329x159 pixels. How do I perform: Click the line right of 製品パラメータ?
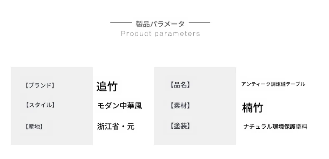[x=199, y=22]
